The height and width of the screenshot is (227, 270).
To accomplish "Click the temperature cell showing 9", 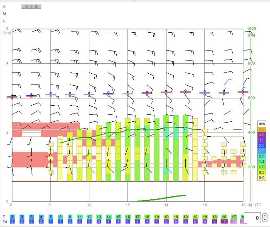I will pyautogui.click(x=70, y=217).
